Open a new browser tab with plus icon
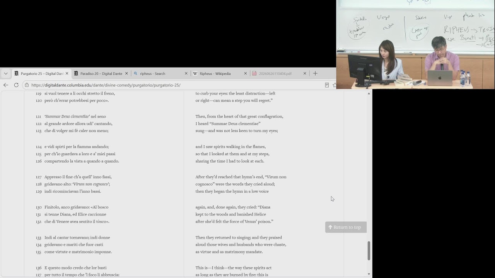Viewport: 495px width, 278px height. [315, 73]
